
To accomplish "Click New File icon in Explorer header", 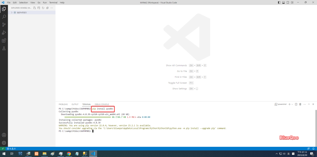I will coord(34,8).
